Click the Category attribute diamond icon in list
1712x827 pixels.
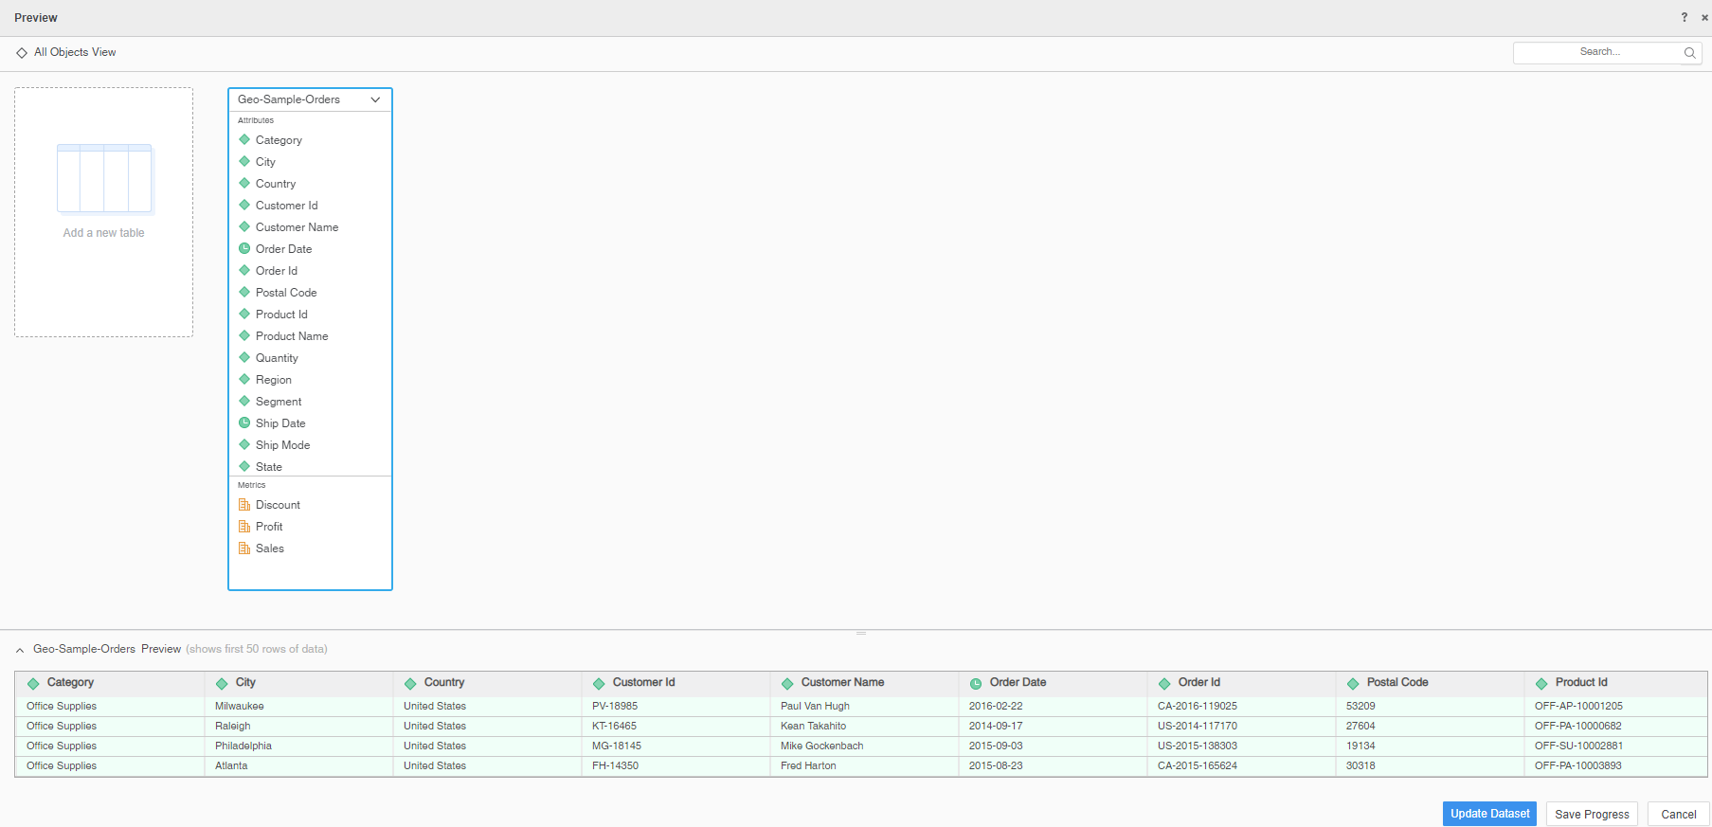pos(244,140)
